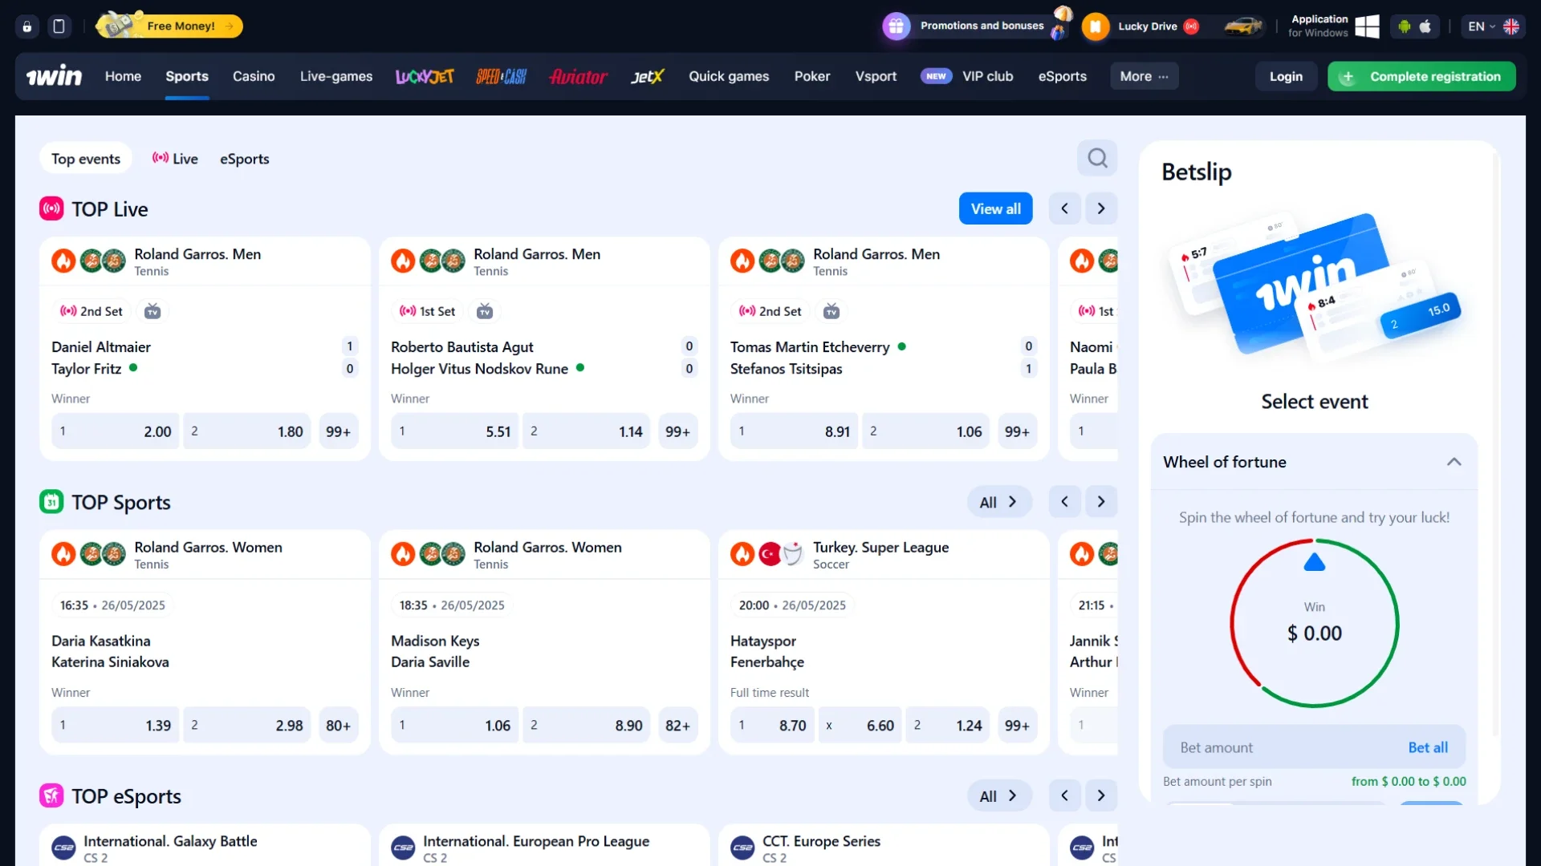Open the VIP club section
The width and height of the screenshot is (1541, 866).
(967, 76)
